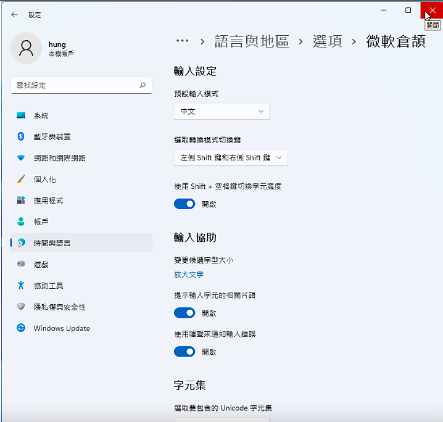Viewport: 443px width, 422px height.
Task: Click the 應用程式 apps icon
Action: (21, 201)
